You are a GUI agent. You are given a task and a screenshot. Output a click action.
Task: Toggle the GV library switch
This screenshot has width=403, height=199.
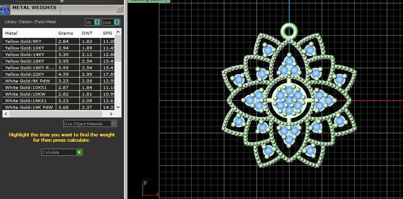pos(93,22)
